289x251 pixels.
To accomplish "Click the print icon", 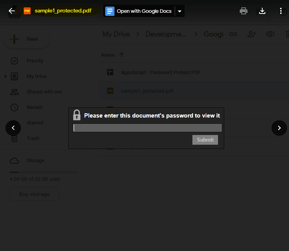I will [244, 11].
